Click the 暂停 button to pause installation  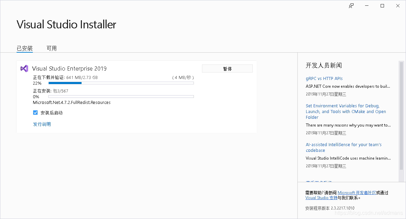tap(227, 69)
